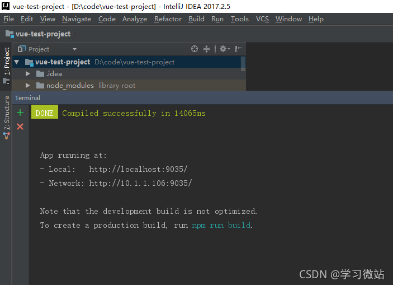
Task: Click the Project tree vertical scrollbar
Action: (x=243, y=64)
